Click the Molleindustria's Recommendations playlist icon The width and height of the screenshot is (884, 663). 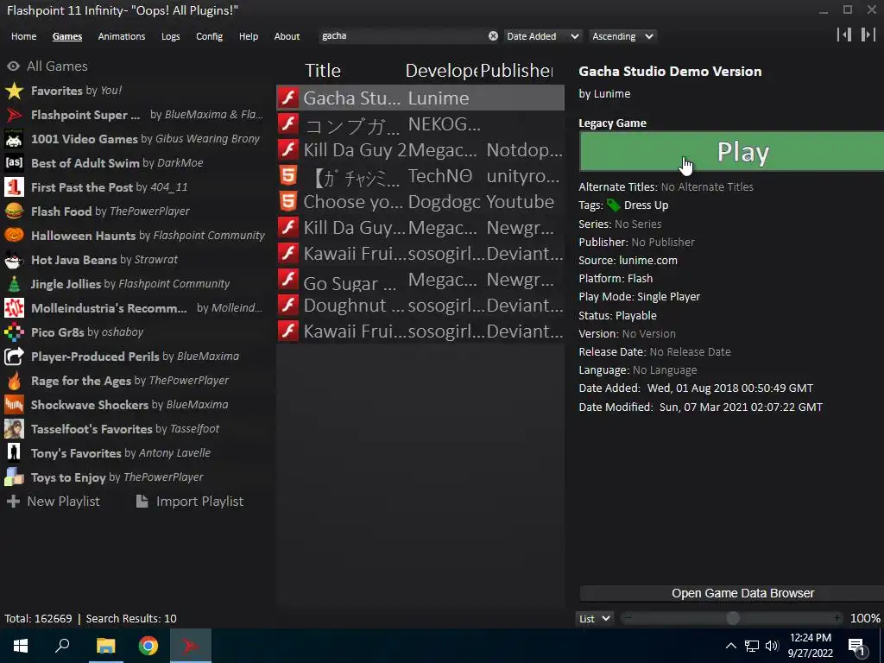pos(14,308)
